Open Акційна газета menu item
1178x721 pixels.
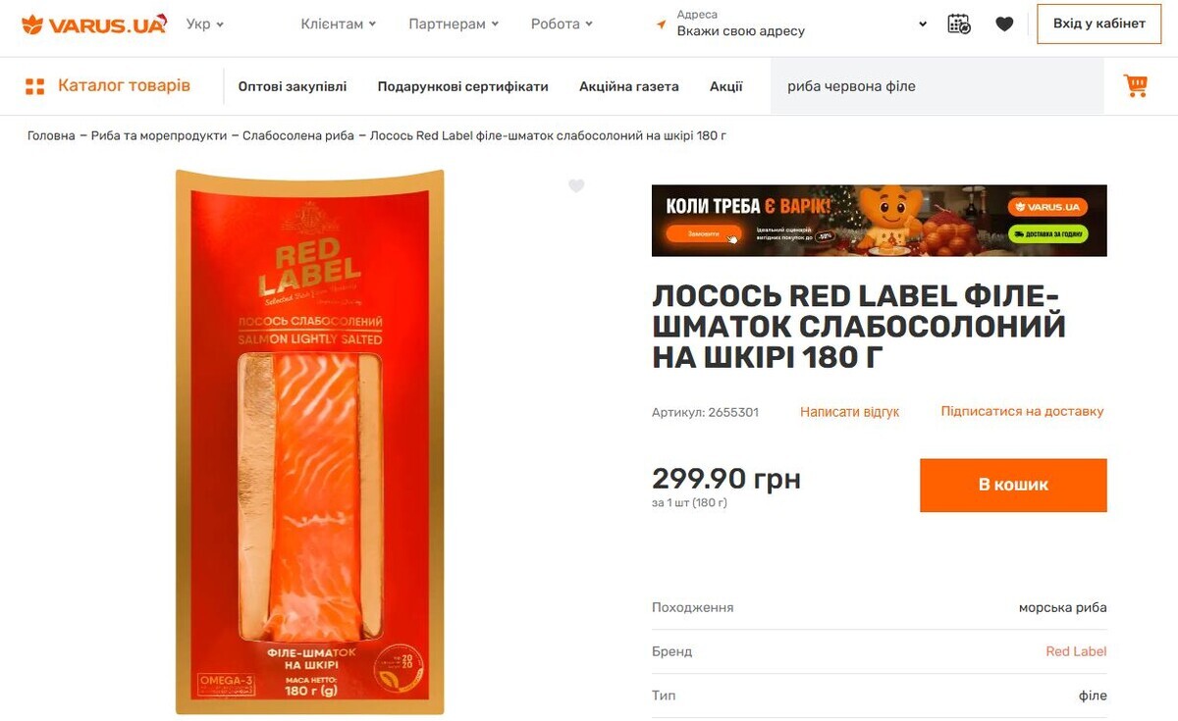[629, 86]
